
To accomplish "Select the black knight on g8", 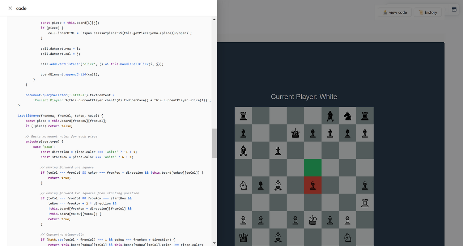I will coord(348,116).
